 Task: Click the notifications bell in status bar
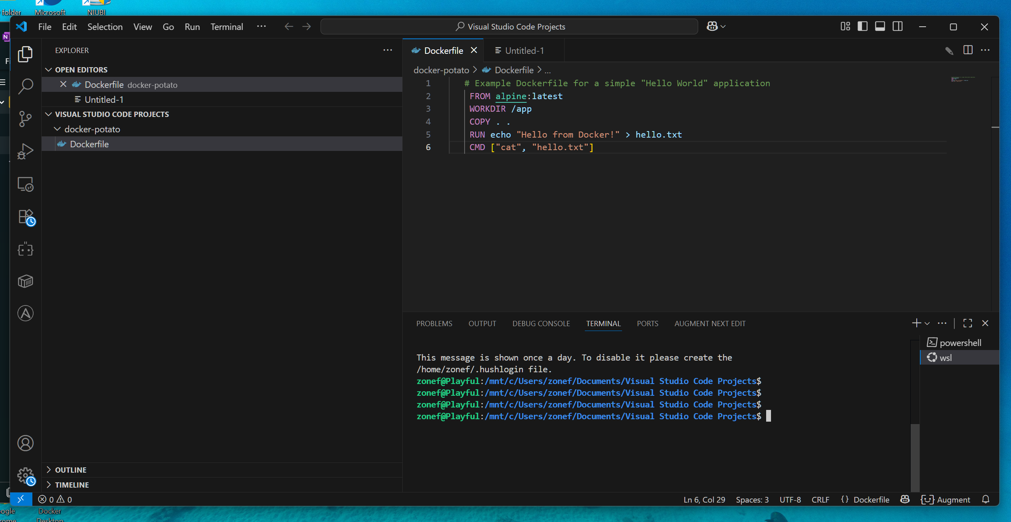click(986, 499)
